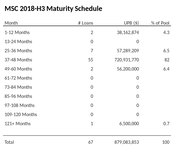Click the '49-60 Months' row label
Image resolution: width=174 pixels, height=148 pixels.
click(x=18, y=69)
